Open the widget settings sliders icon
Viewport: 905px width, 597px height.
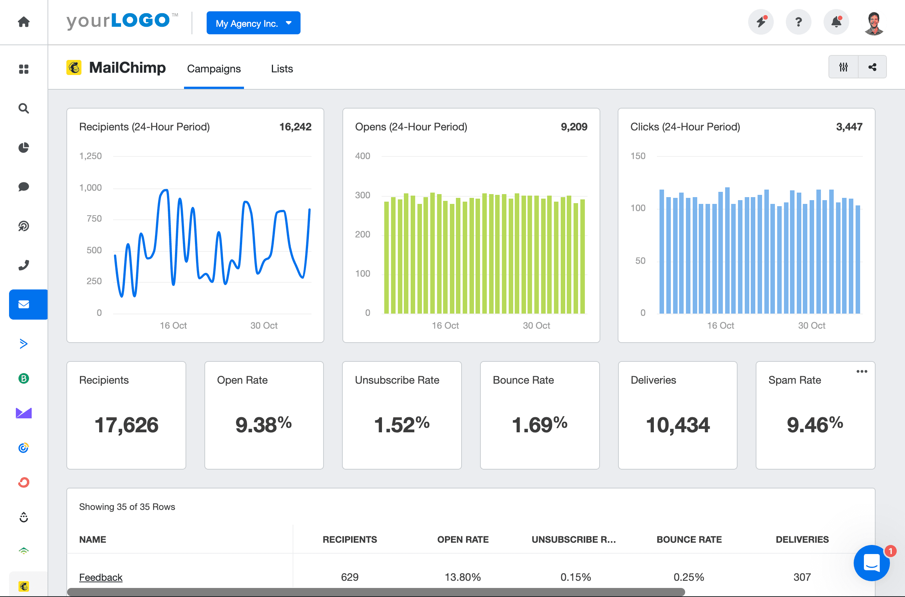click(843, 67)
